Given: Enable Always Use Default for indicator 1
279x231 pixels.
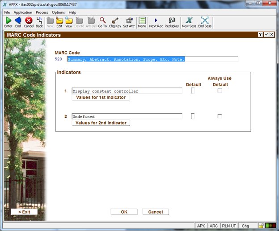Looking at the screenshot, I should pyautogui.click(x=220, y=91).
